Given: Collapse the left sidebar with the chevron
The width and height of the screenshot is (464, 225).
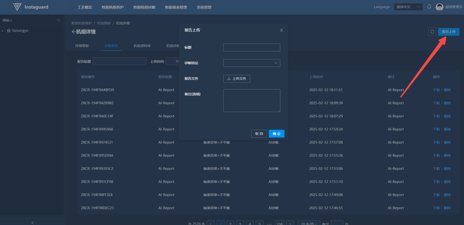Looking at the screenshot, I should pos(33,223).
